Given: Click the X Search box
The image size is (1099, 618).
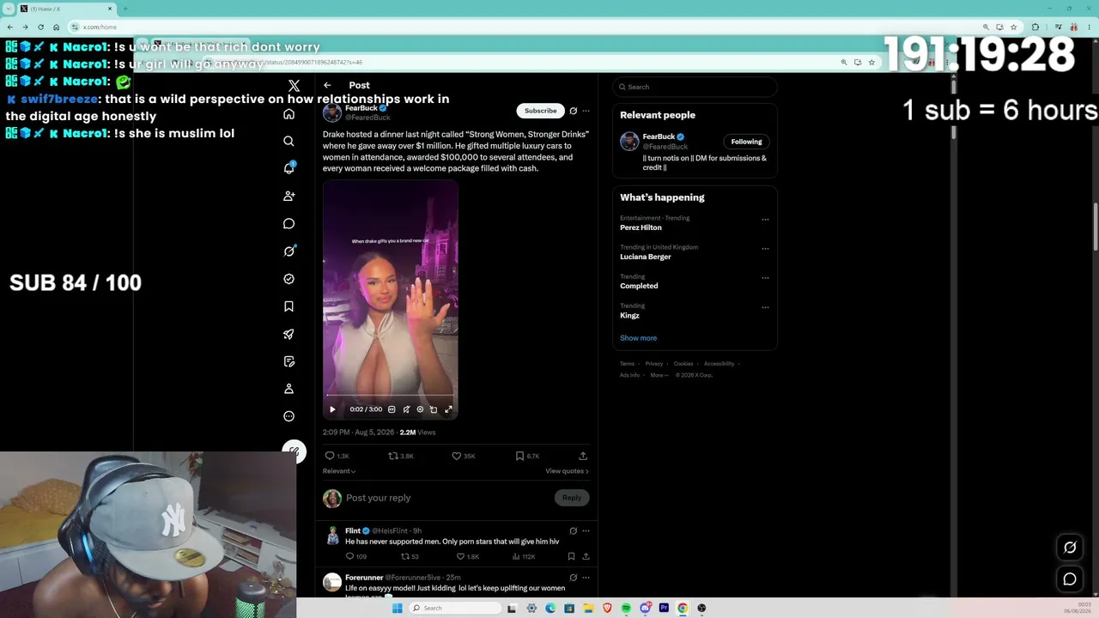Looking at the screenshot, I should tap(695, 87).
